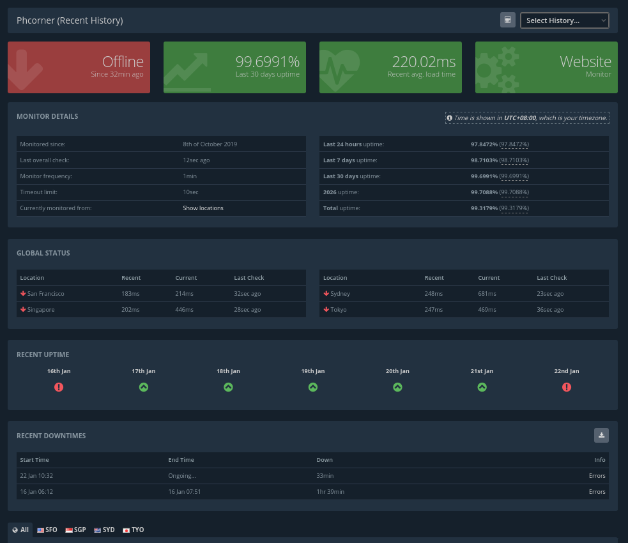Viewport: 628px width, 543px height.
Task: Click Show locations link
Action: [203, 208]
